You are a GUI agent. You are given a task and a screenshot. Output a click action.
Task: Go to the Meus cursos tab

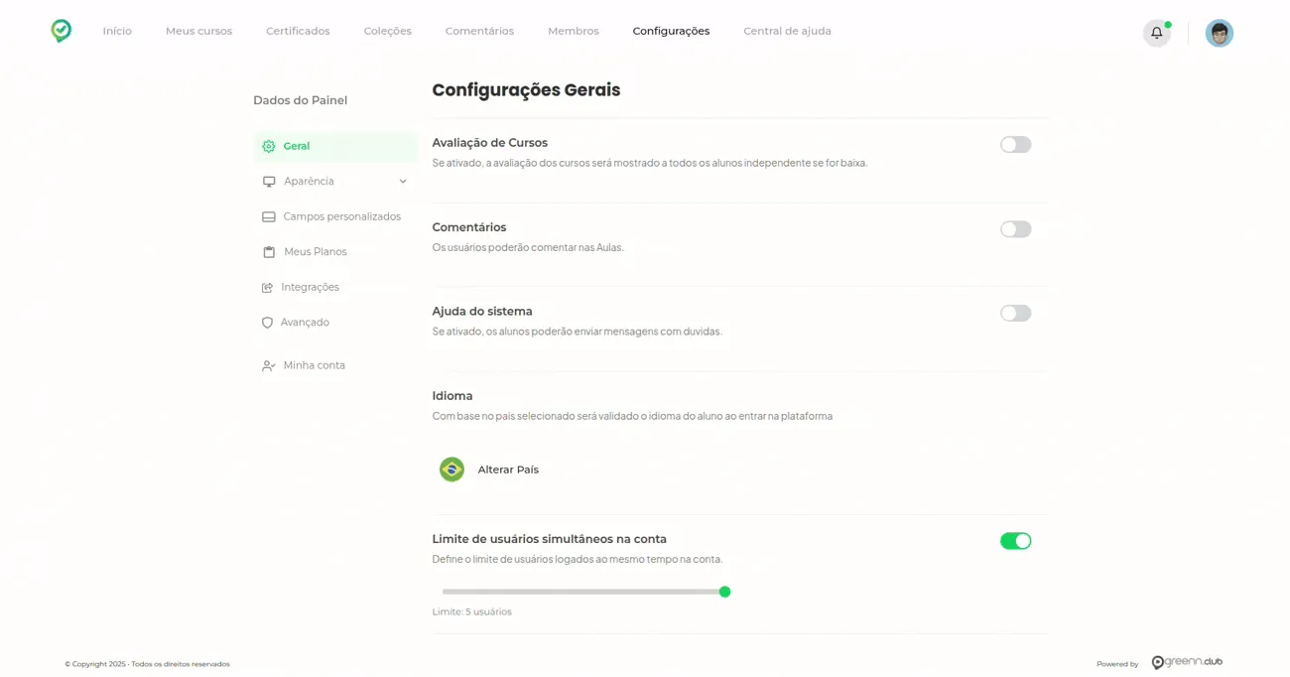coord(198,31)
